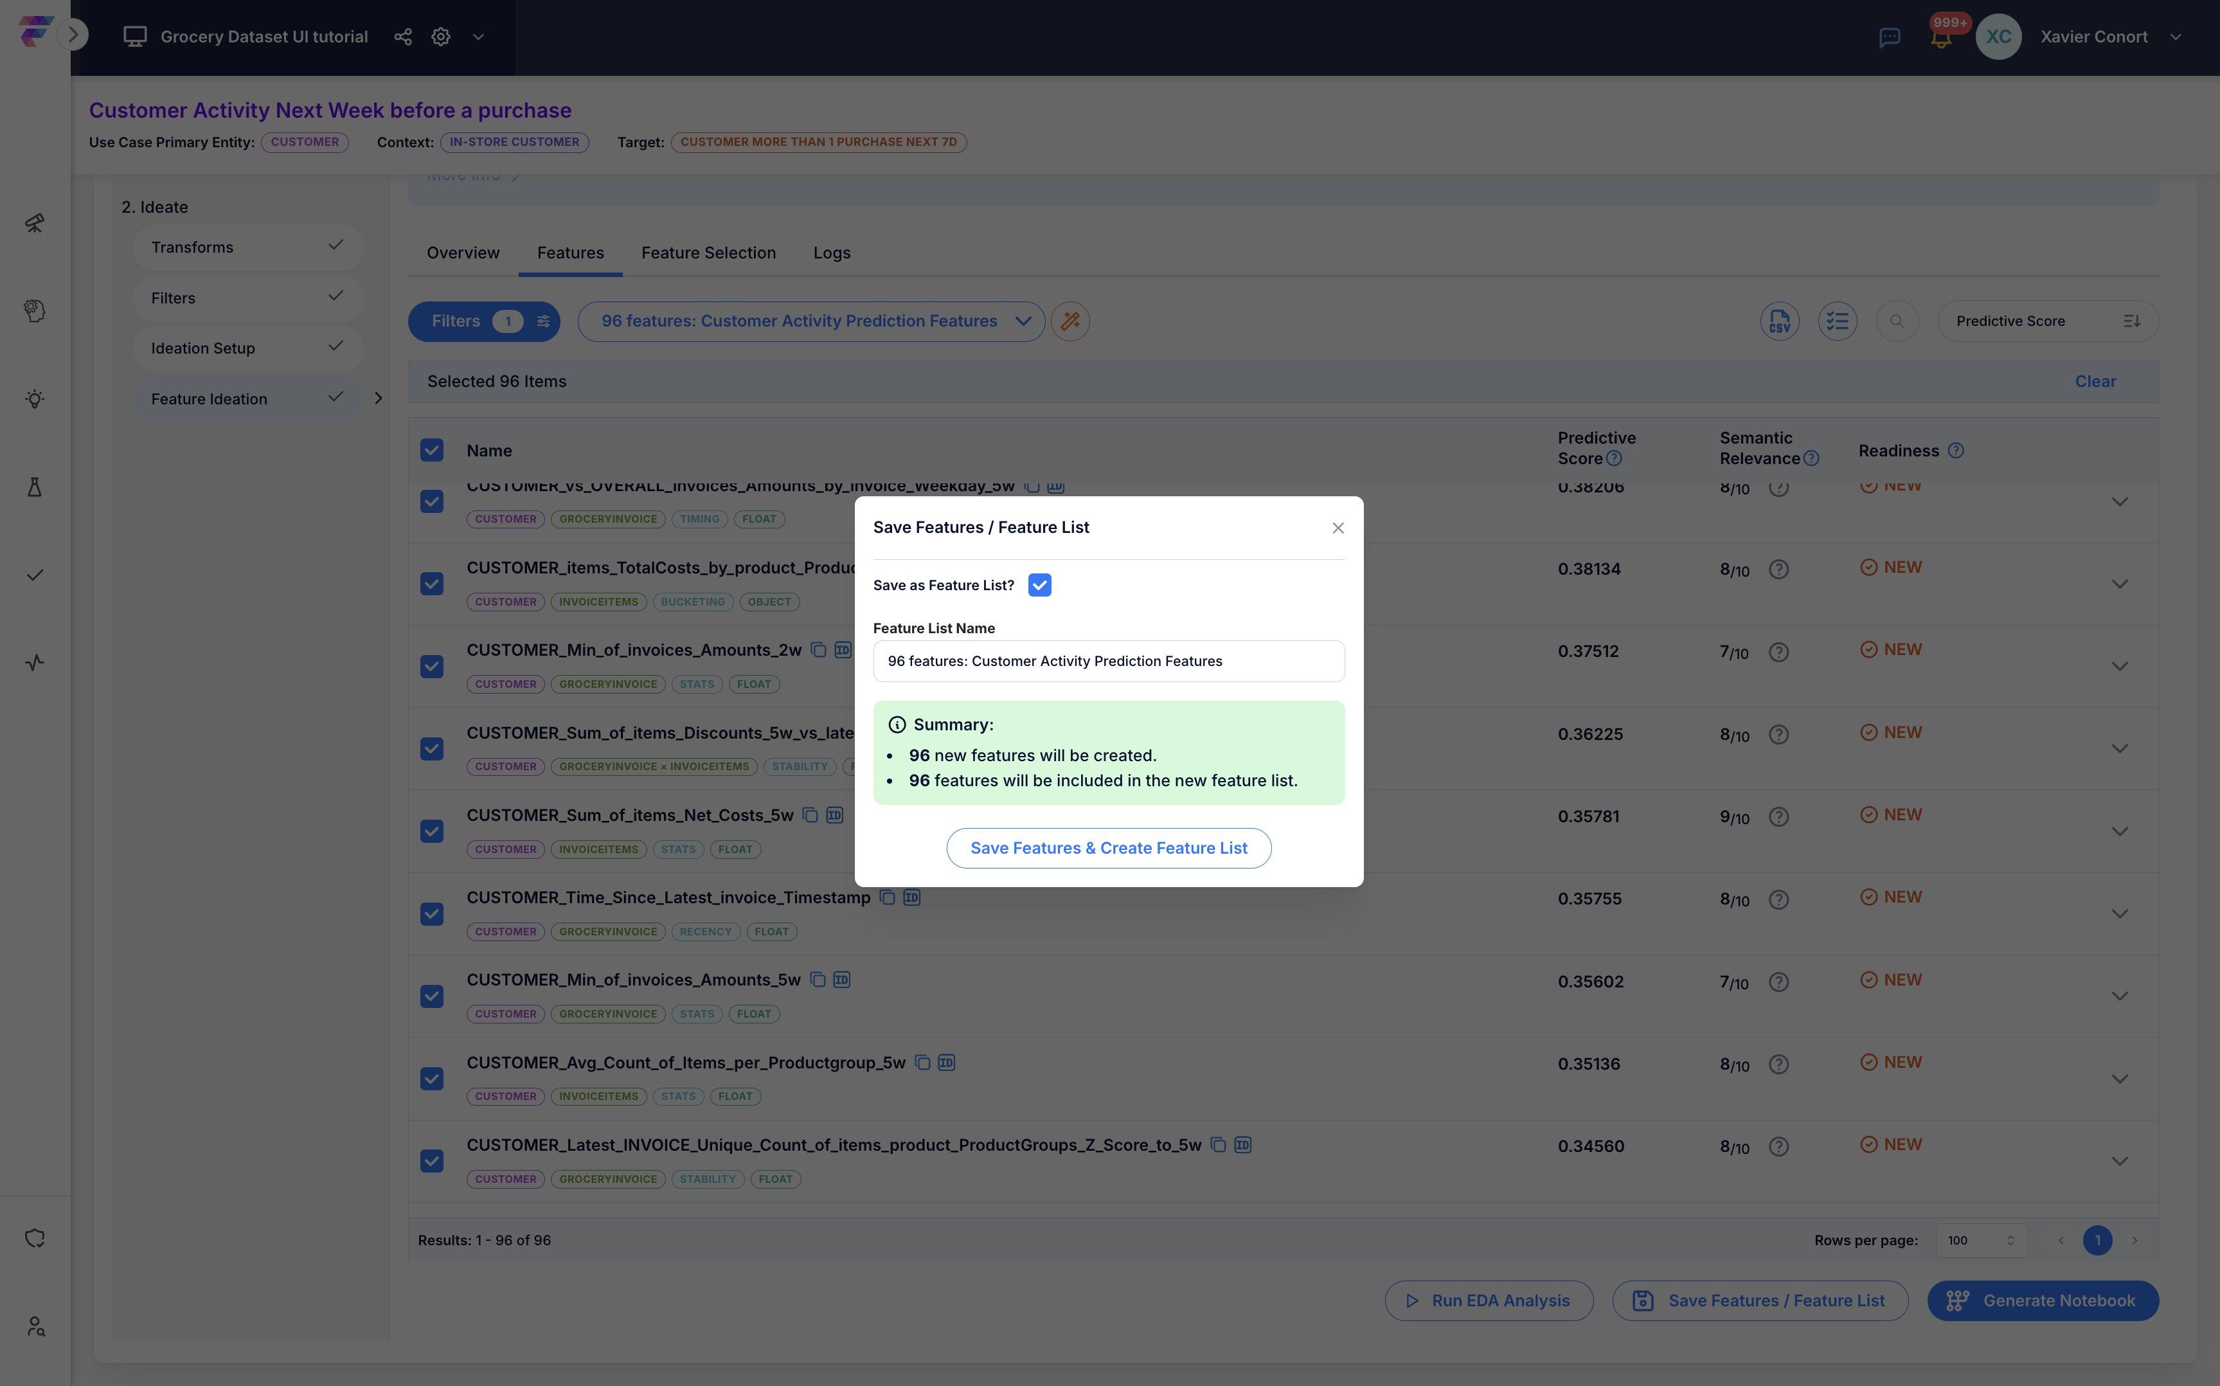Viewport: 2220px width, 1386px height.
Task: Copy name of CUSTOMER_Min_of_invoices_Amounts_2w
Action: click(x=818, y=650)
